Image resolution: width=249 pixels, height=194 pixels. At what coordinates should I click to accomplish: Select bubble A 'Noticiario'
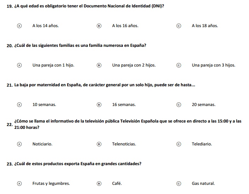pyautogui.click(x=19, y=144)
